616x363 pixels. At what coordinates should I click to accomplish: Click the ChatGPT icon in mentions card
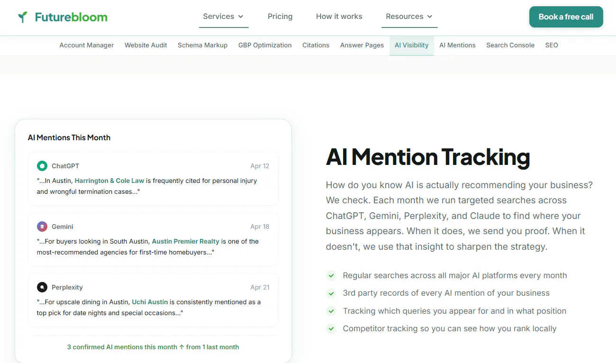coord(42,166)
